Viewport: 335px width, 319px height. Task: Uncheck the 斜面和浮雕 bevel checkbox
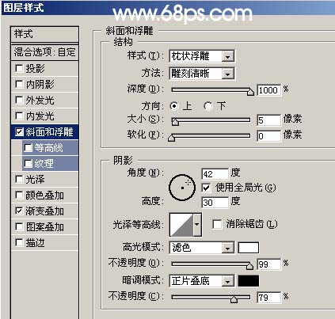[x=19, y=132]
